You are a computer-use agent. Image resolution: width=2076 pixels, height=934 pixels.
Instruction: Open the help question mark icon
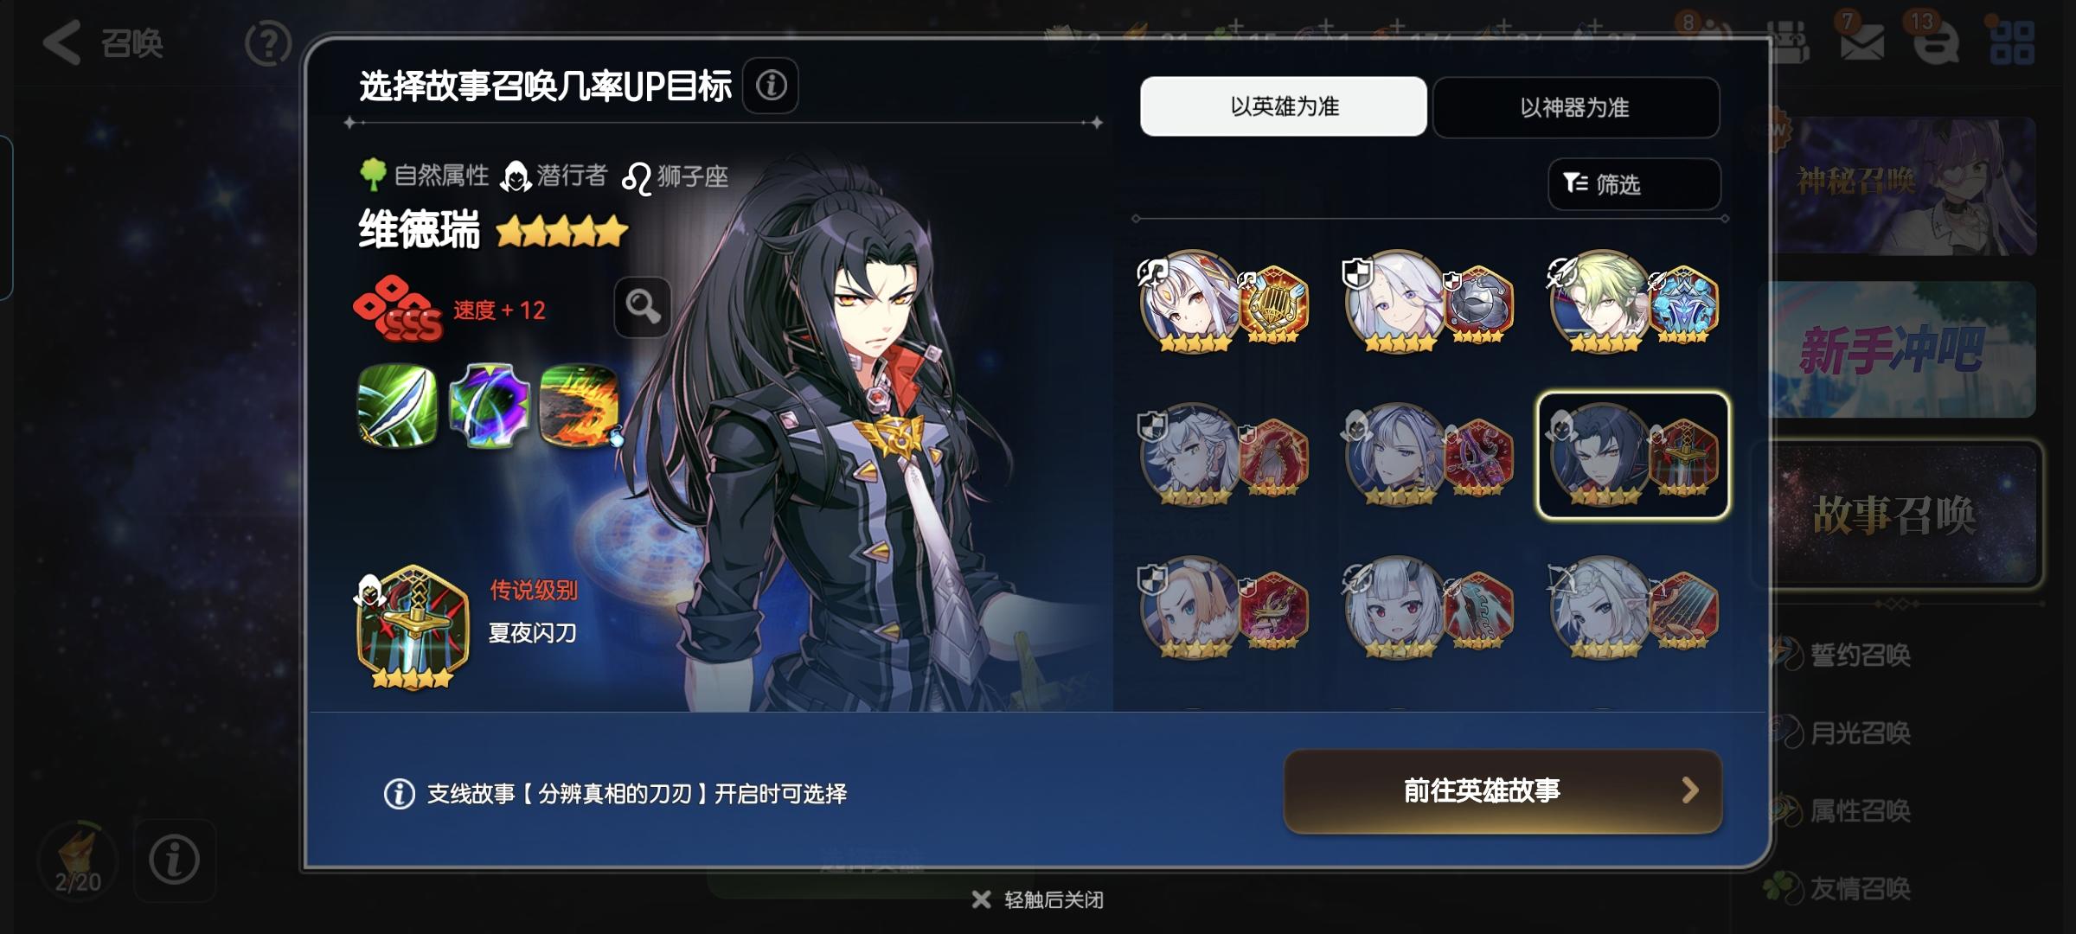tap(268, 42)
